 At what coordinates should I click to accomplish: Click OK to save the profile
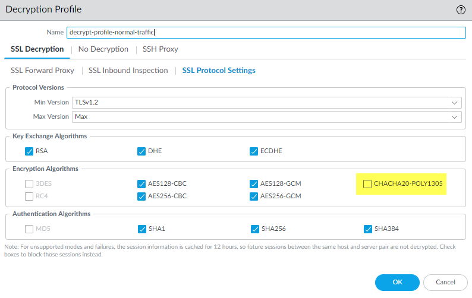point(397,282)
